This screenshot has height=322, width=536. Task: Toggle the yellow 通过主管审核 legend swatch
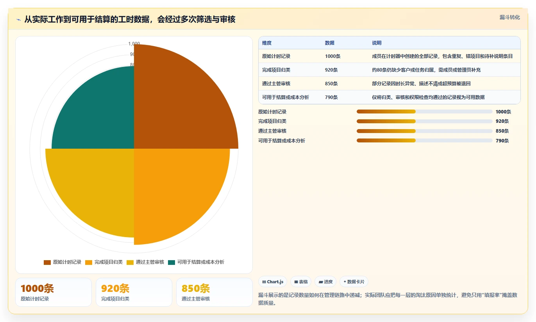click(x=130, y=262)
